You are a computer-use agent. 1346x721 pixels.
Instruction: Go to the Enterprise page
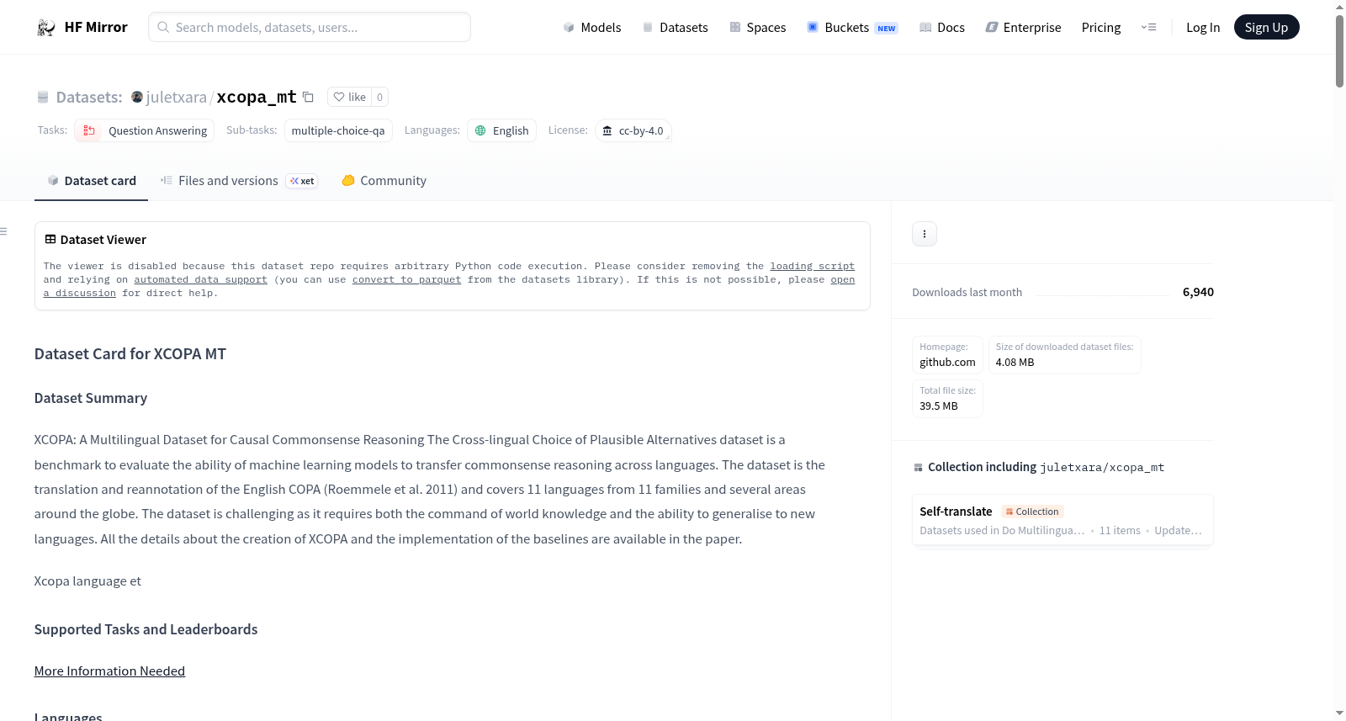point(1023,28)
